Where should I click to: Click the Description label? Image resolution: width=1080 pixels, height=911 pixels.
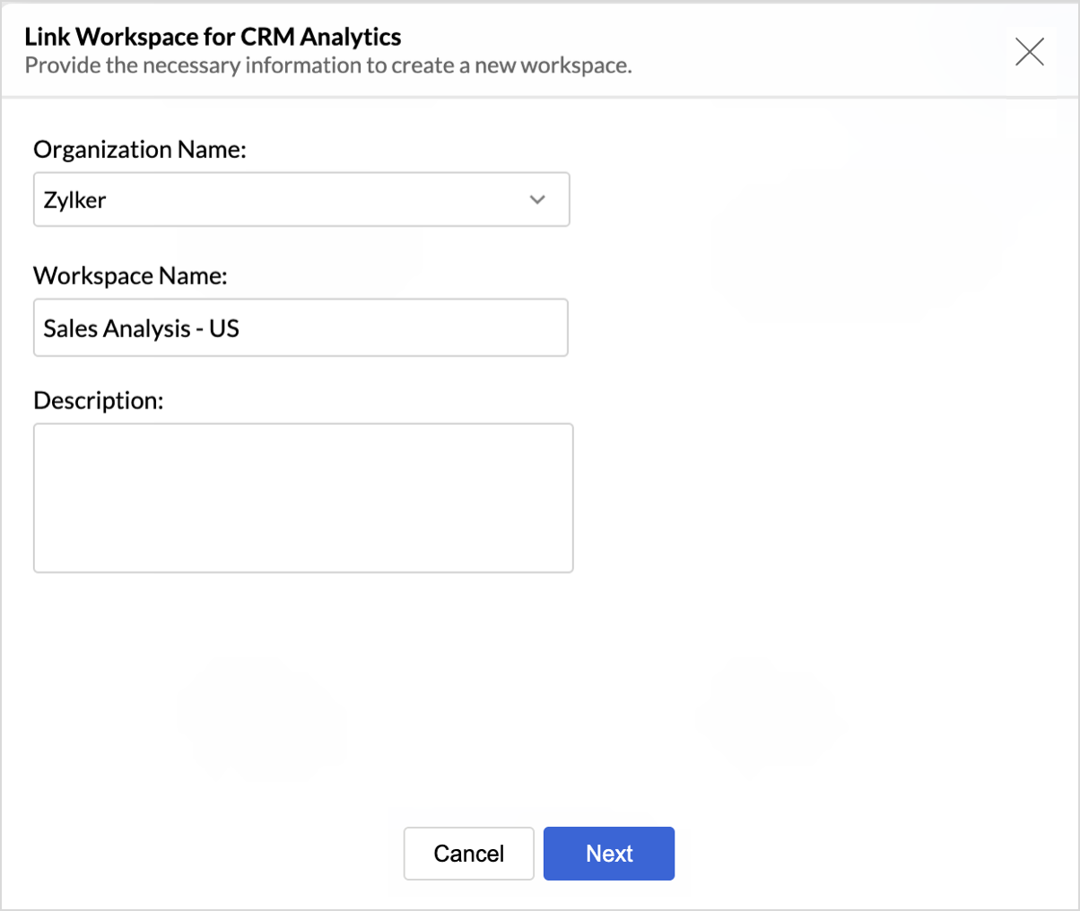[x=99, y=401]
